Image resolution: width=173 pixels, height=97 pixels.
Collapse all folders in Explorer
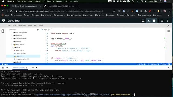[x=38, y=30]
